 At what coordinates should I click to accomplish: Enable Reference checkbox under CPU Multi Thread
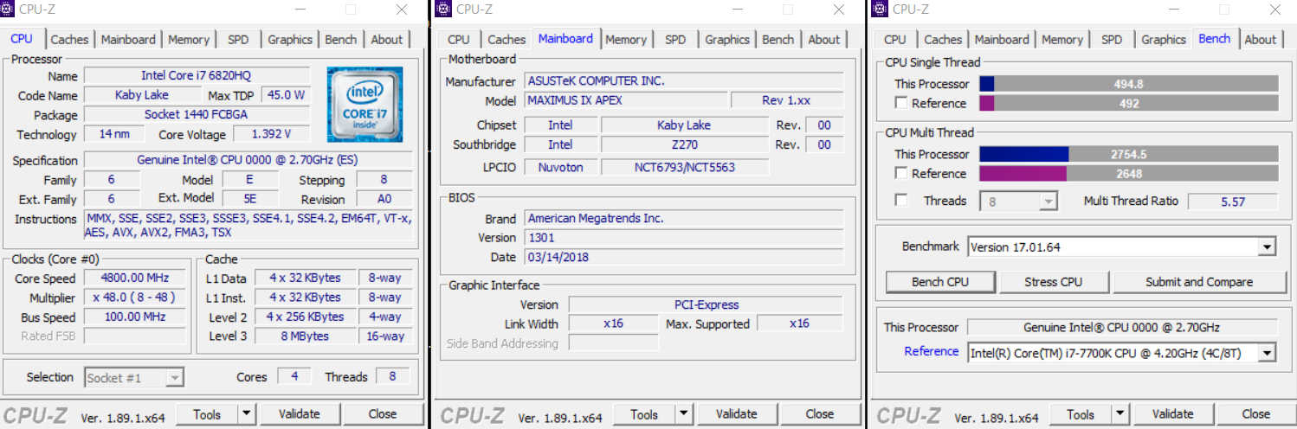pos(901,173)
